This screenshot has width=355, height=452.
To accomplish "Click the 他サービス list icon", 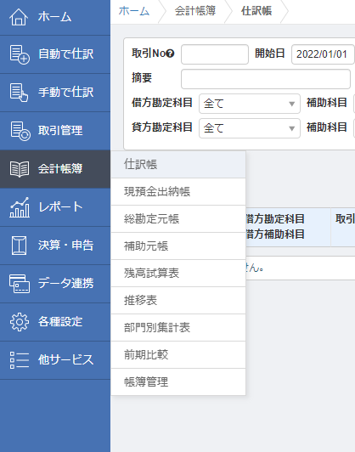I will [20, 359].
